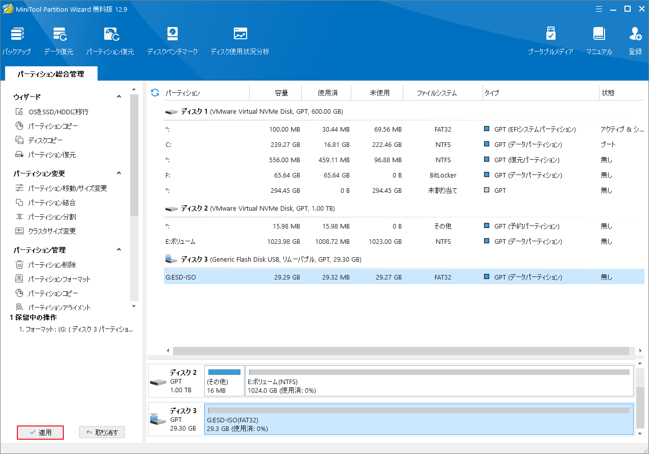Start ディスクベンチマーク
The width and height of the screenshot is (649, 454).
point(172,41)
